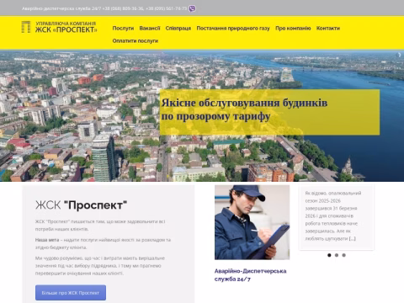
Task: Click the Viber icon in top bar
Action: 192,8
